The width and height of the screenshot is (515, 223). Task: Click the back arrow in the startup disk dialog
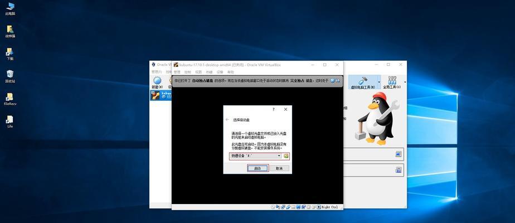click(227, 120)
